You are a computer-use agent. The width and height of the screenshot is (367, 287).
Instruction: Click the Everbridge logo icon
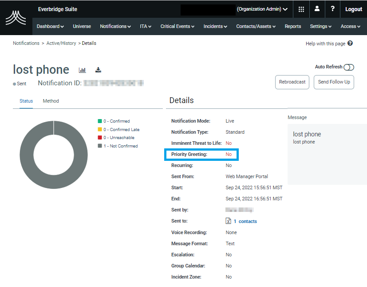click(16, 18)
